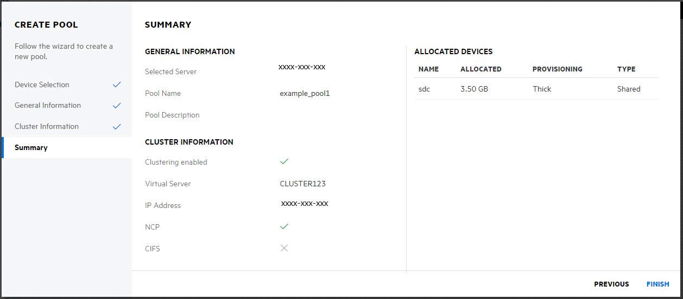
Task: Click the 3.50 GB allocated value
Action: (x=474, y=89)
